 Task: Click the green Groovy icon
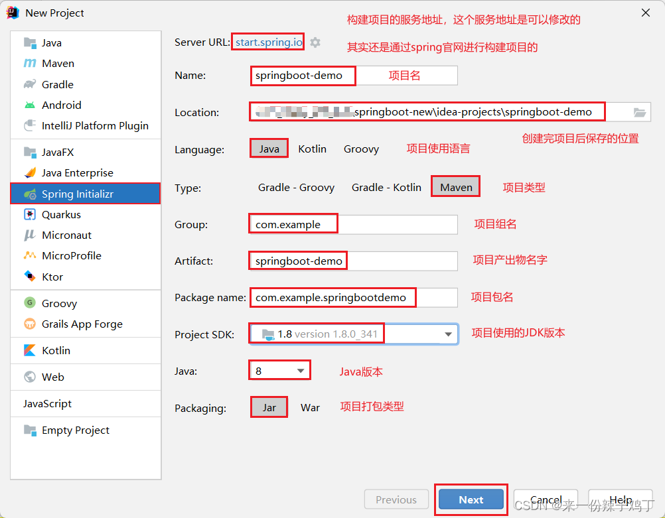[30, 302]
